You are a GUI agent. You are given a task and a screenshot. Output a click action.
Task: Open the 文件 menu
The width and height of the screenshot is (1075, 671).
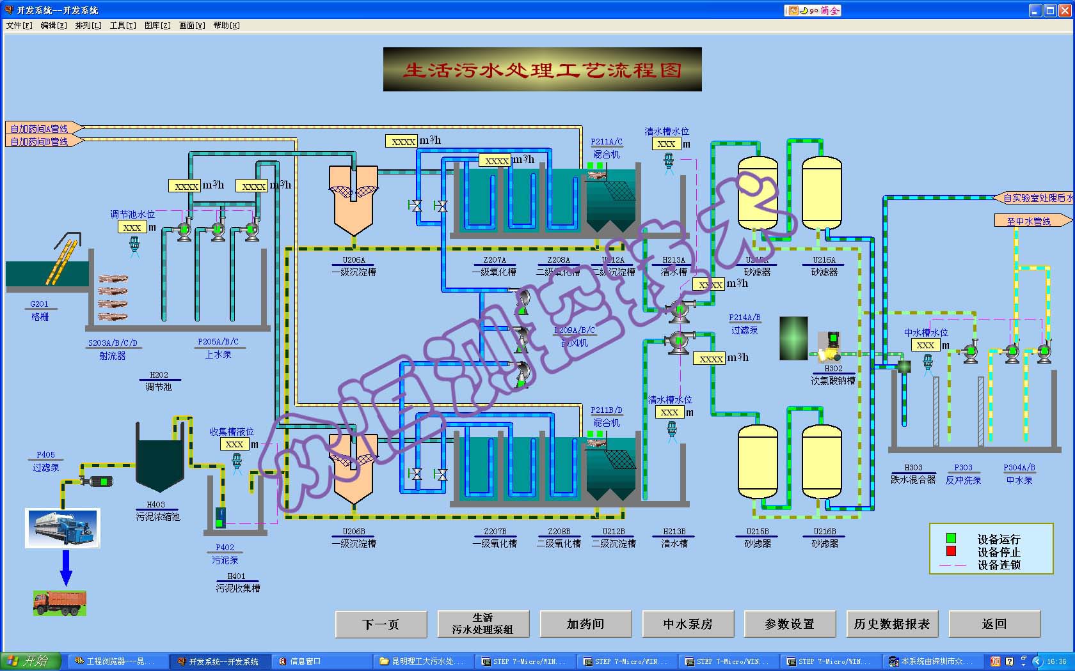pyautogui.click(x=19, y=26)
